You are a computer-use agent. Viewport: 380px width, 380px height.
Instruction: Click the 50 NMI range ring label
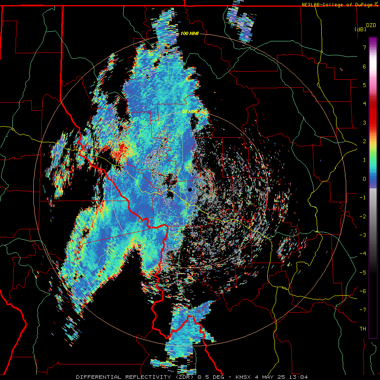pos(190,112)
